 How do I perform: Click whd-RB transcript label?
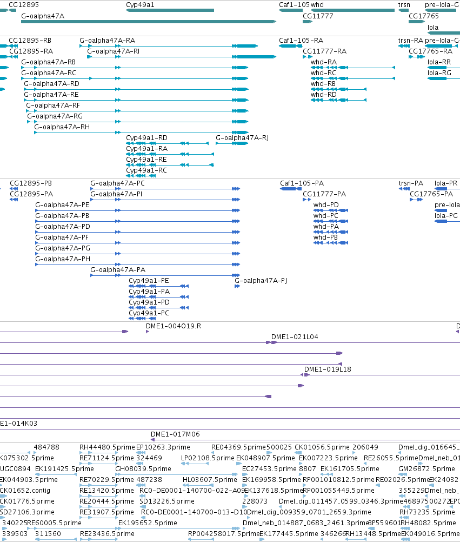(323, 84)
